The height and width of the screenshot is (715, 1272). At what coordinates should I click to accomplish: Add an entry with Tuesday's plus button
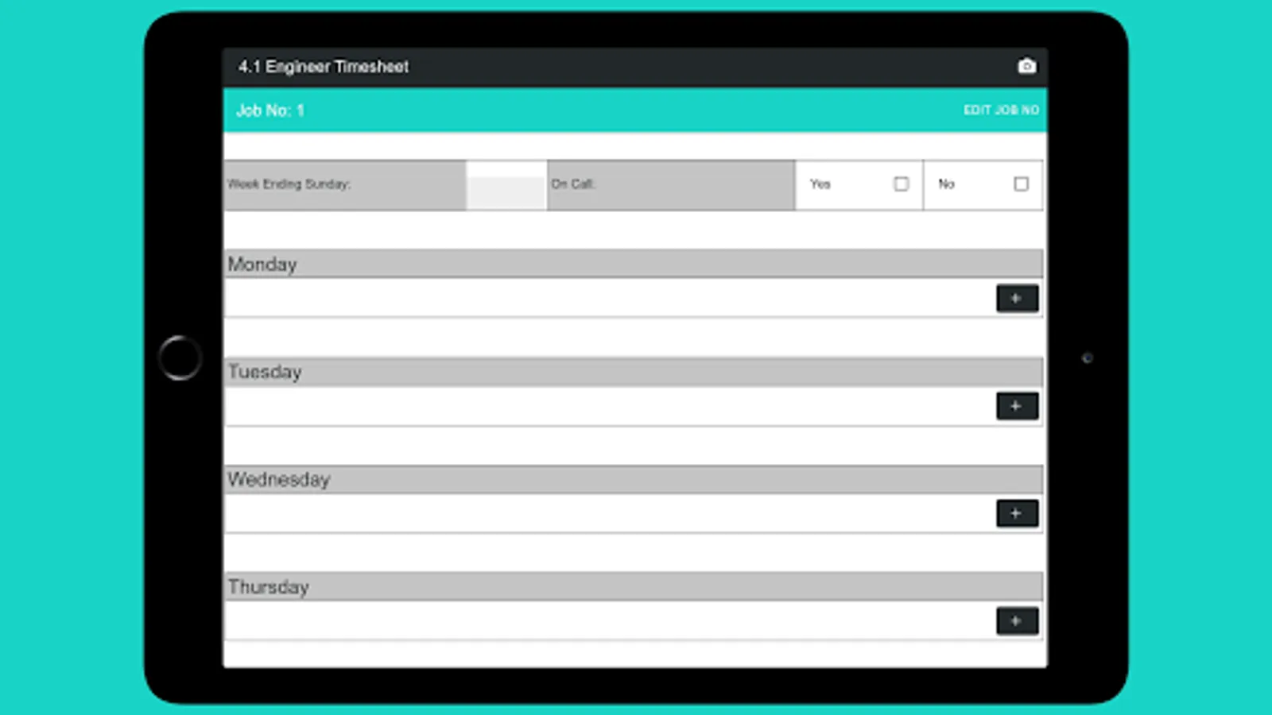click(1017, 406)
